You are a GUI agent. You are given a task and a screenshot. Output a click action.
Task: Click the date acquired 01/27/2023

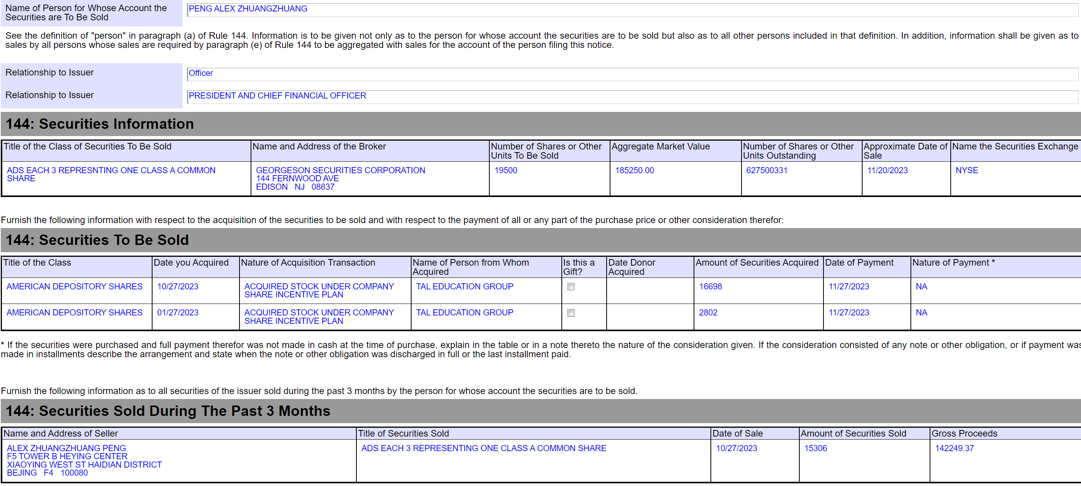tap(177, 313)
